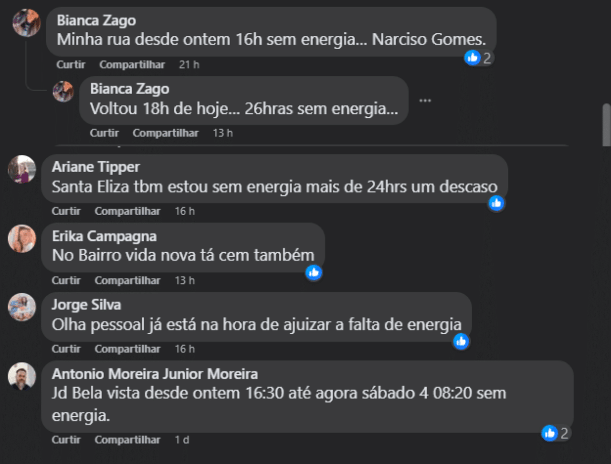Open Antonio Moreira Junior Moreira's avatar

pyautogui.click(x=22, y=376)
